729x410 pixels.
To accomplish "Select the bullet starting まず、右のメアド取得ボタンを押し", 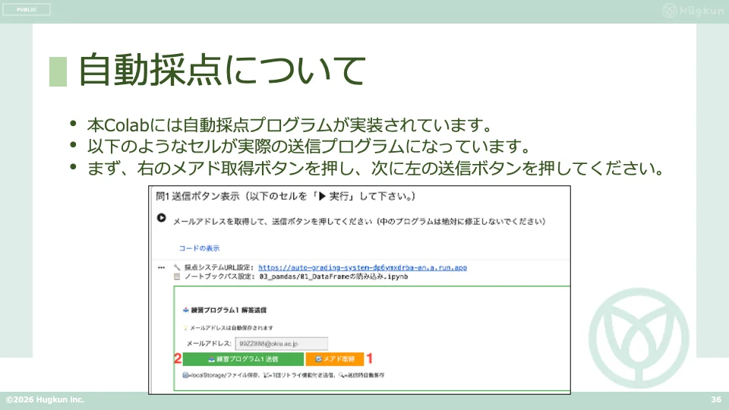I will [x=376, y=168].
